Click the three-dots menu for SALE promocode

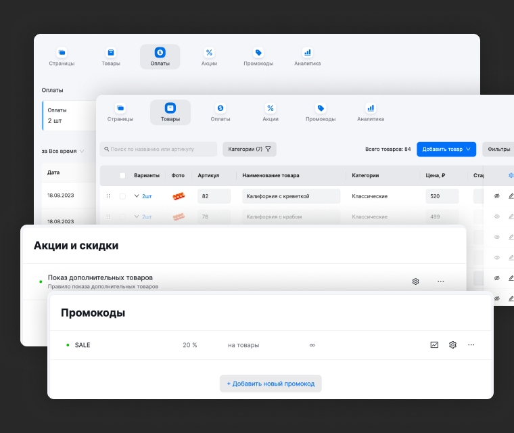pyautogui.click(x=471, y=344)
